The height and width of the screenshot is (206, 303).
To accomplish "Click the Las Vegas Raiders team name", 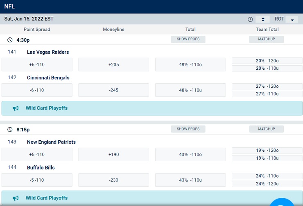I will (48, 52).
